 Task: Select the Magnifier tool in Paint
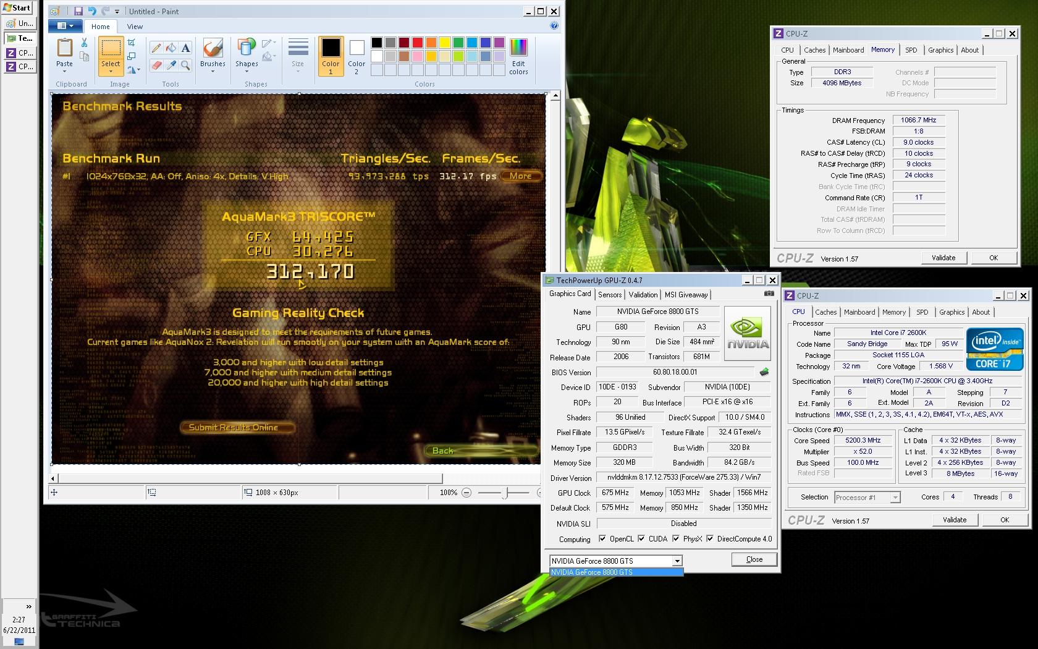(x=185, y=64)
